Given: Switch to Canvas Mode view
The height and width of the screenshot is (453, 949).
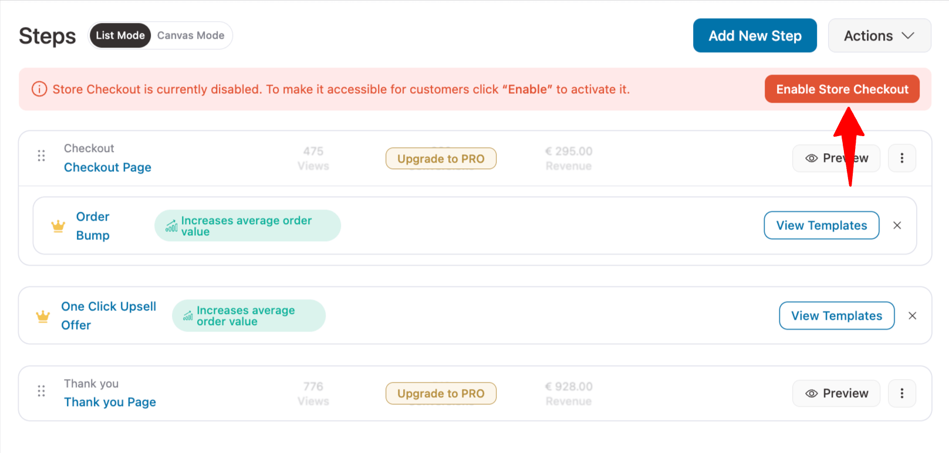Looking at the screenshot, I should pos(191,36).
